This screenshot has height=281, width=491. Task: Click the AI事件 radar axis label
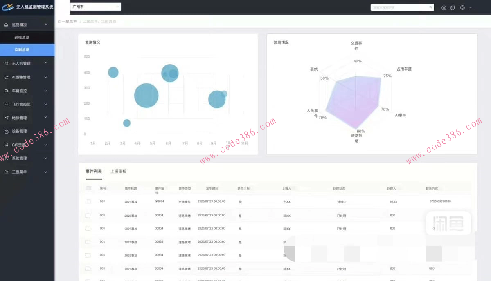[400, 115]
